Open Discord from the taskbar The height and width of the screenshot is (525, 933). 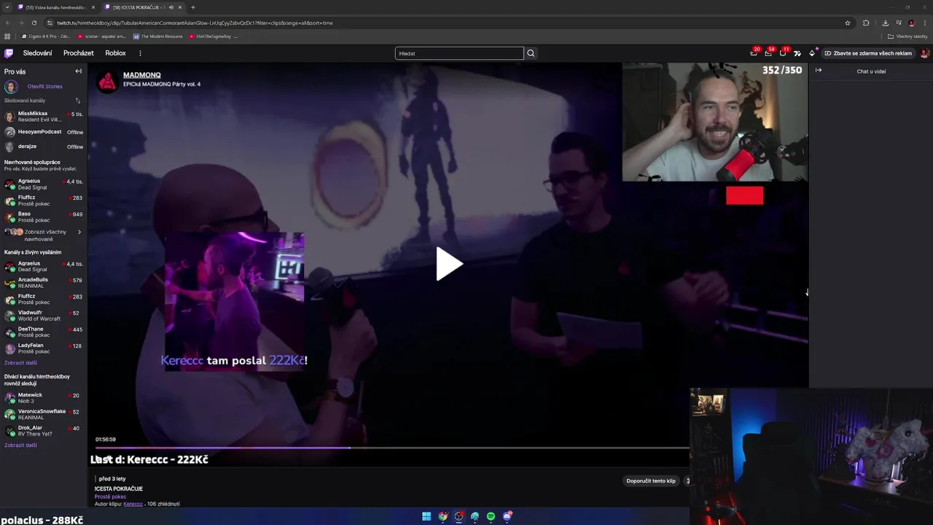click(x=507, y=516)
